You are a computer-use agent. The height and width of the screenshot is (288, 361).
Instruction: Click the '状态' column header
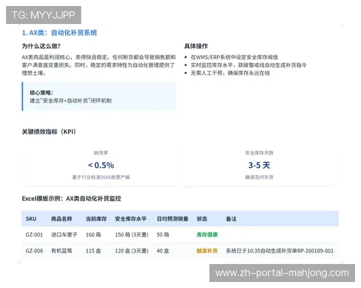202,219
